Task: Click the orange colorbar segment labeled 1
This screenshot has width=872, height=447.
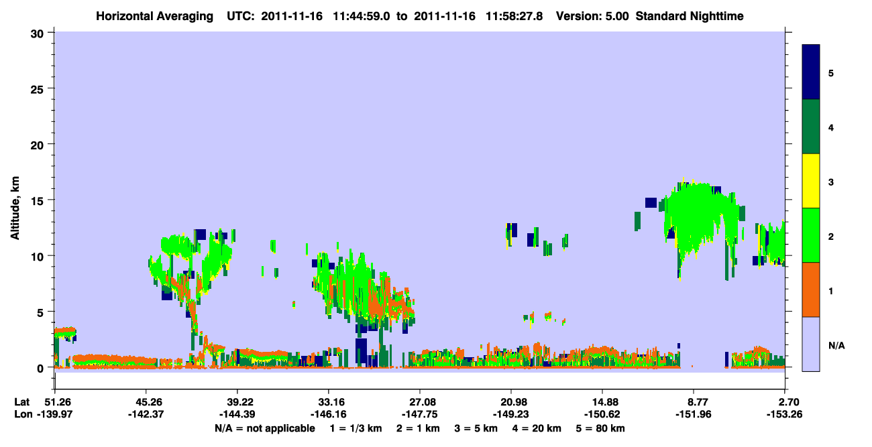Action: pos(811,290)
